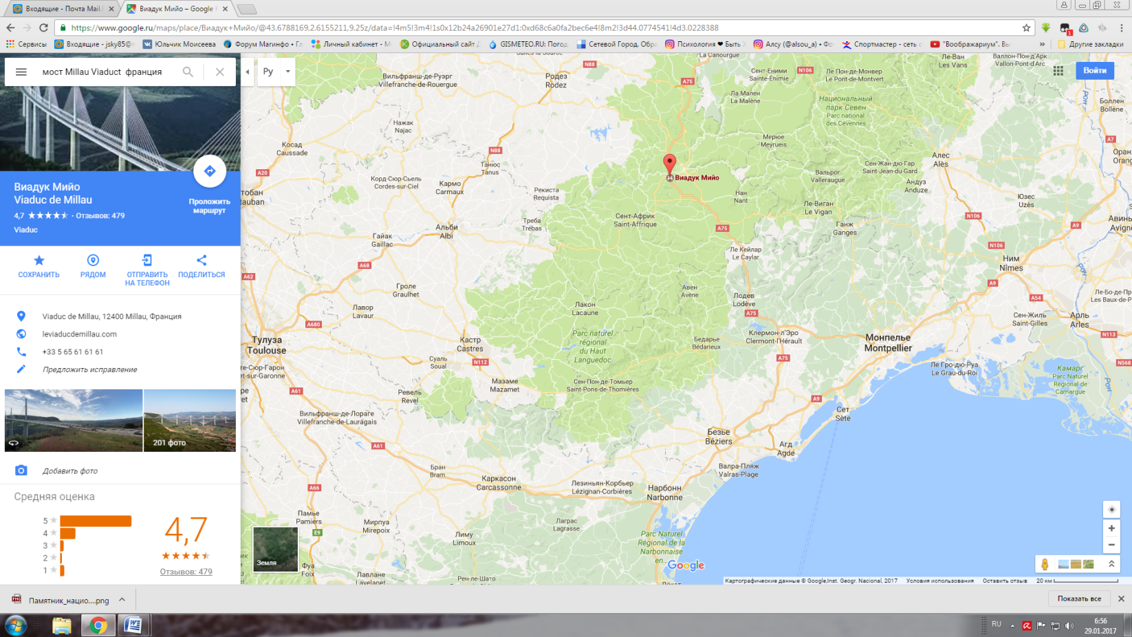Open the 201 фото thumbnail
Screen dimensions: 1132x637
(x=190, y=420)
